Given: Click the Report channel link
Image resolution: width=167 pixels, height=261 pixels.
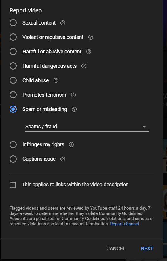Looking at the screenshot, I should 124,224.
